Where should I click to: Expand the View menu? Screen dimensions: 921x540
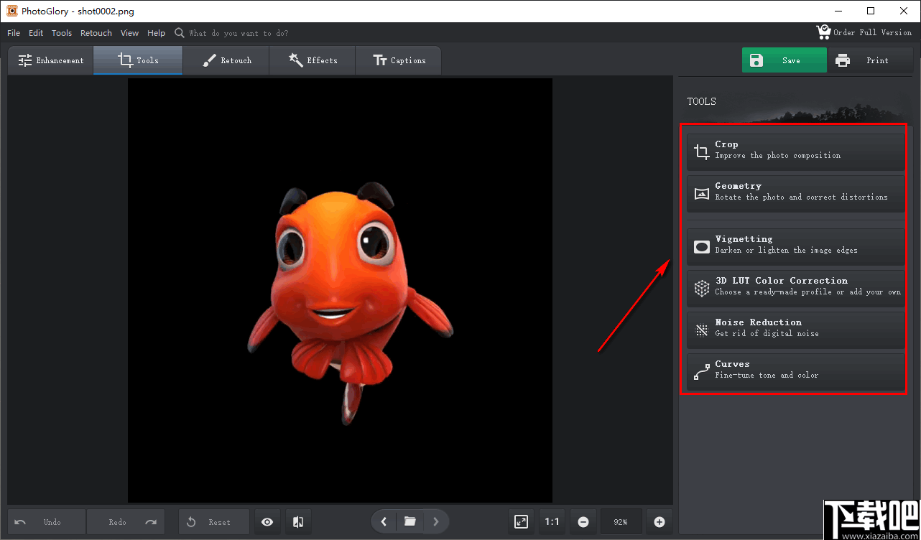pyautogui.click(x=130, y=33)
